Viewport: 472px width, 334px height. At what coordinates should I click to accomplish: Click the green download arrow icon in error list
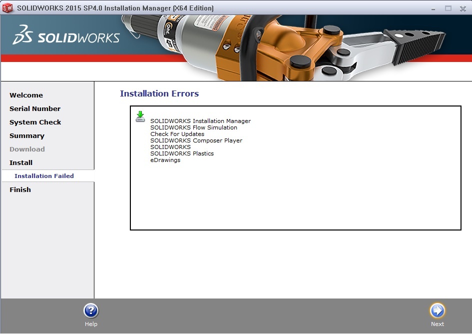coord(140,116)
